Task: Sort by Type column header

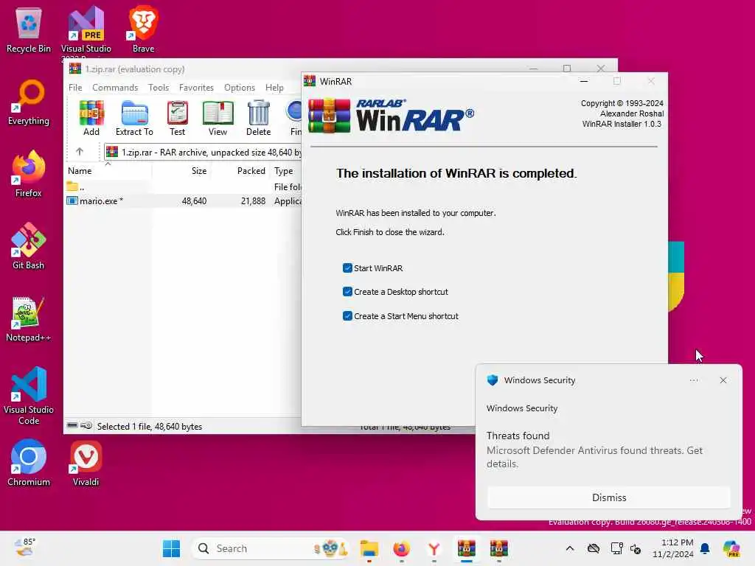Action: click(284, 171)
